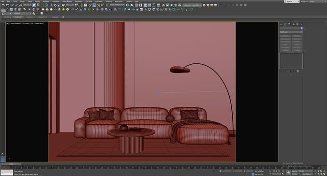Toggle the Percent Snap button

[x=98, y=5]
